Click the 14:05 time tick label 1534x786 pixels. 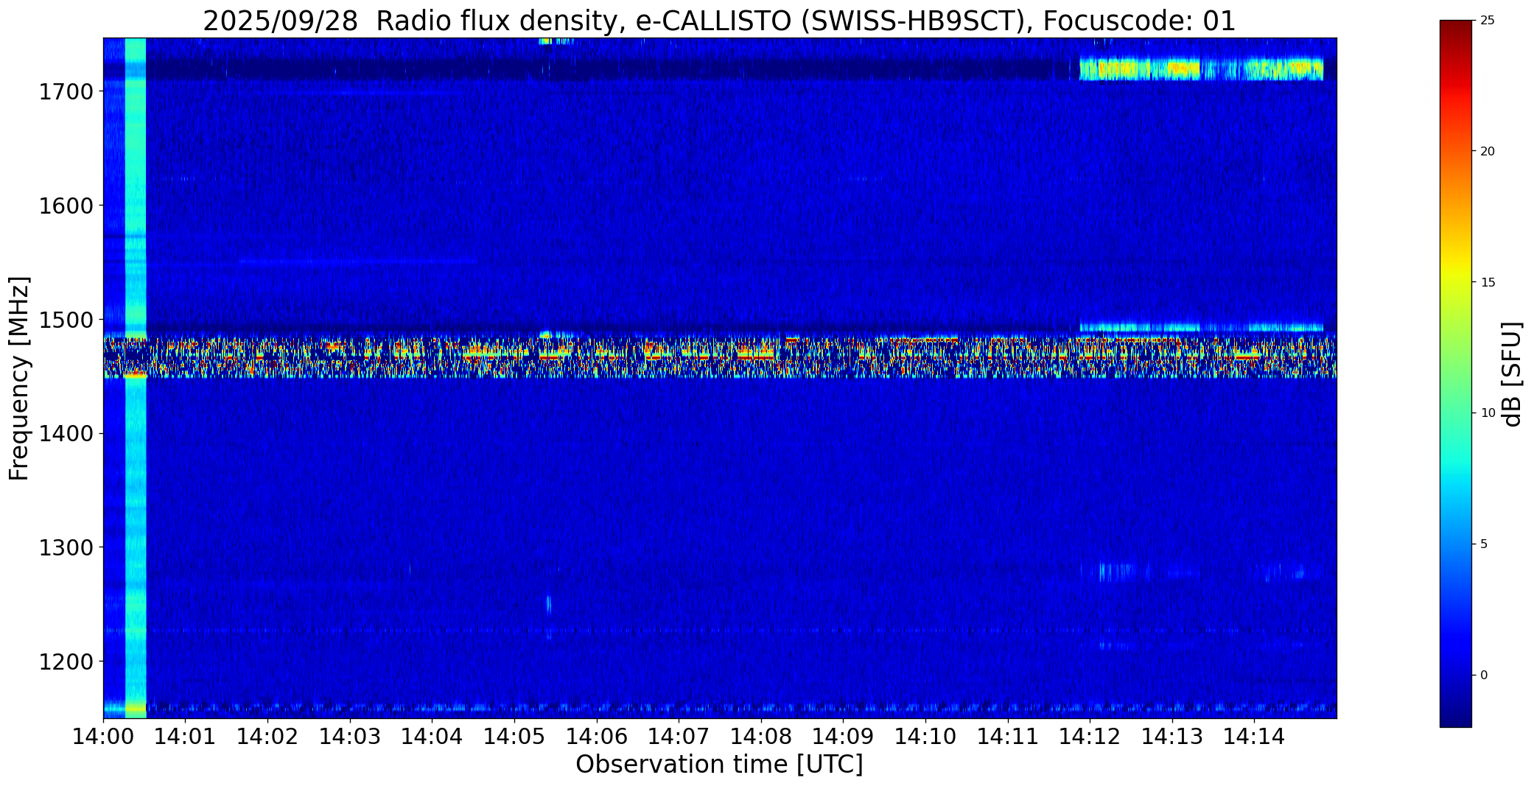(514, 737)
